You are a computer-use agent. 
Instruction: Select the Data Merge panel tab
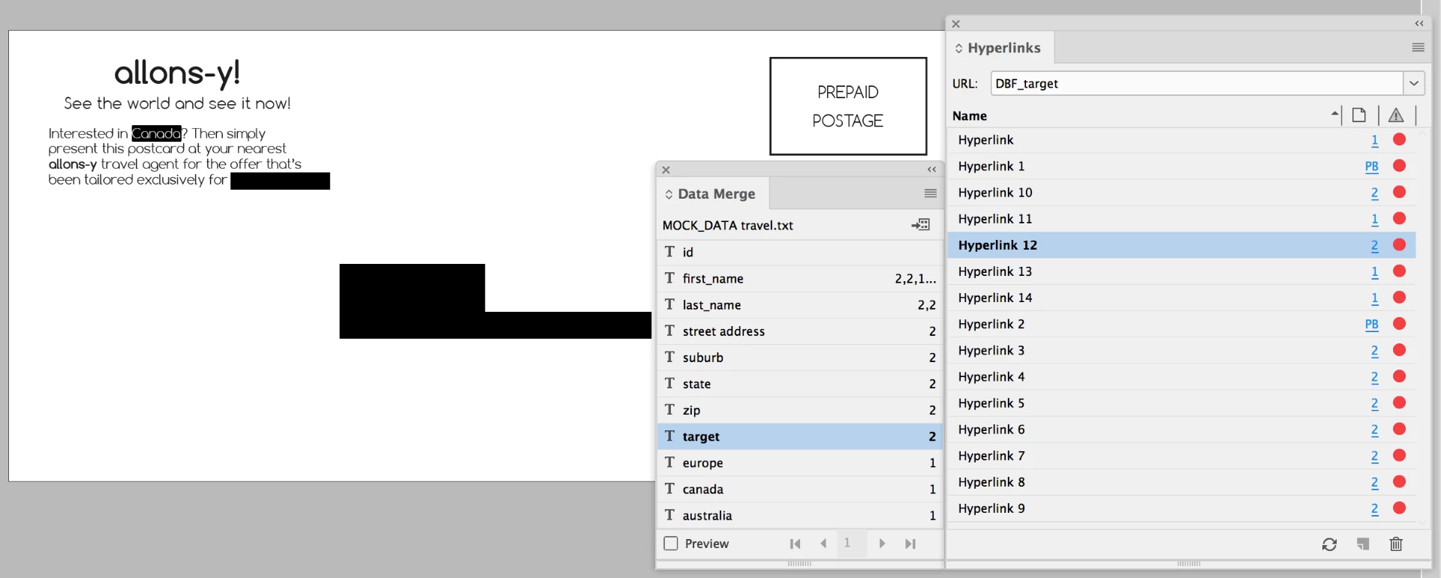click(711, 194)
